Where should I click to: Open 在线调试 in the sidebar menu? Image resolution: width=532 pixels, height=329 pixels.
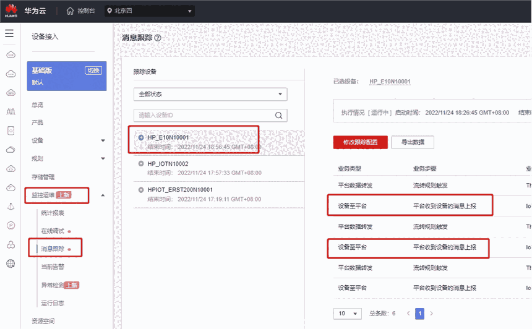53,231
